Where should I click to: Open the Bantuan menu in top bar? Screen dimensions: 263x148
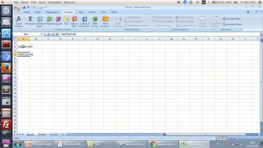pos(69,2)
